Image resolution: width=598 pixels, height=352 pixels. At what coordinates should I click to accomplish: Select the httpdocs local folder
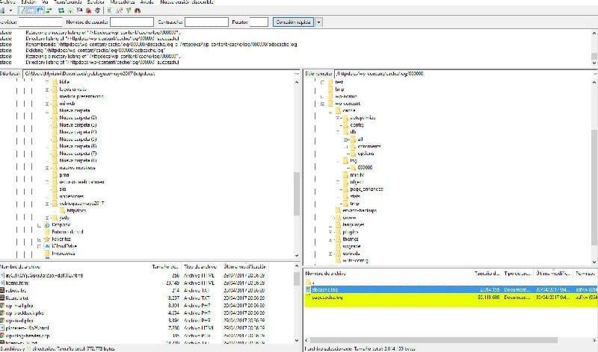[x=76, y=210]
